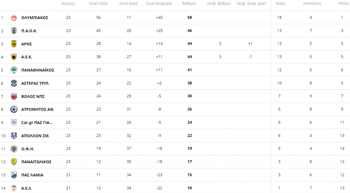The image size is (350, 193).
Task: Click the Olympiacos team crest icon
Action: click(x=14, y=17)
